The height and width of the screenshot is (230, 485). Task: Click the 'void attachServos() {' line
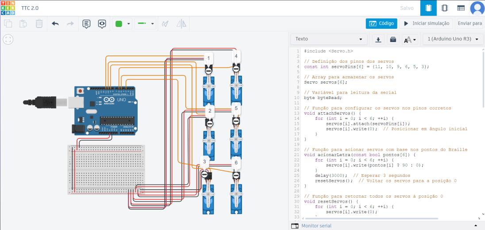[x=332, y=113]
